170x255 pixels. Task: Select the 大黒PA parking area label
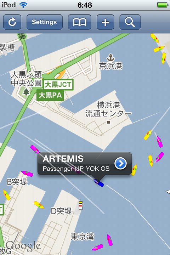[x=50, y=95]
